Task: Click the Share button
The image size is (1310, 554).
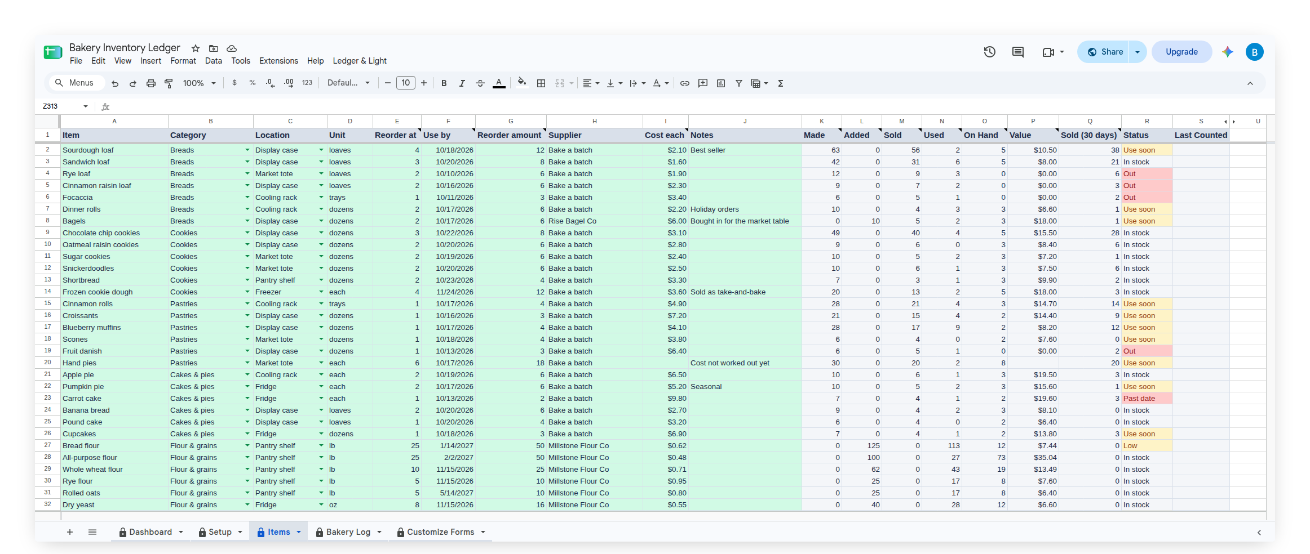Action: point(1103,52)
